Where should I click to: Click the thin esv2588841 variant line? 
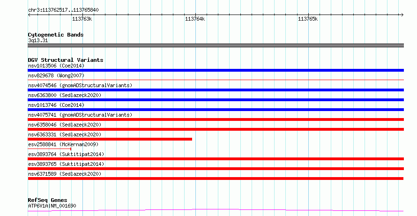point(50,149)
